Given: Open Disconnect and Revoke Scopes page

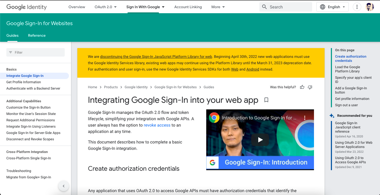Looking at the screenshot, I should [x=30, y=139].
